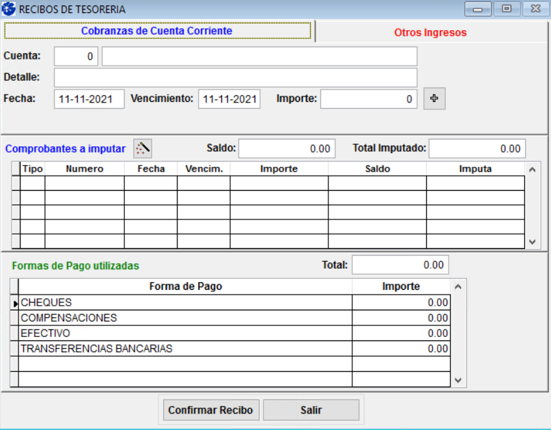551x430 pixels.
Task: Select the CHEQUES payment row
Action: 184,303
